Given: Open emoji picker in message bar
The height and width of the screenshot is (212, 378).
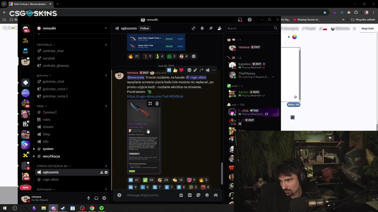Looking at the screenshot, I should pos(207,195).
